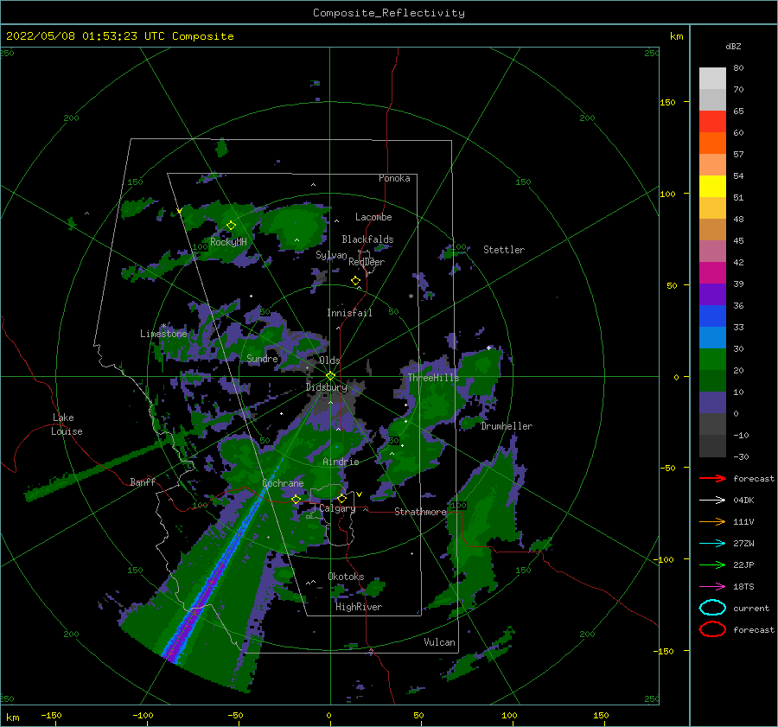Click the Strathmore city label

tap(420, 512)
